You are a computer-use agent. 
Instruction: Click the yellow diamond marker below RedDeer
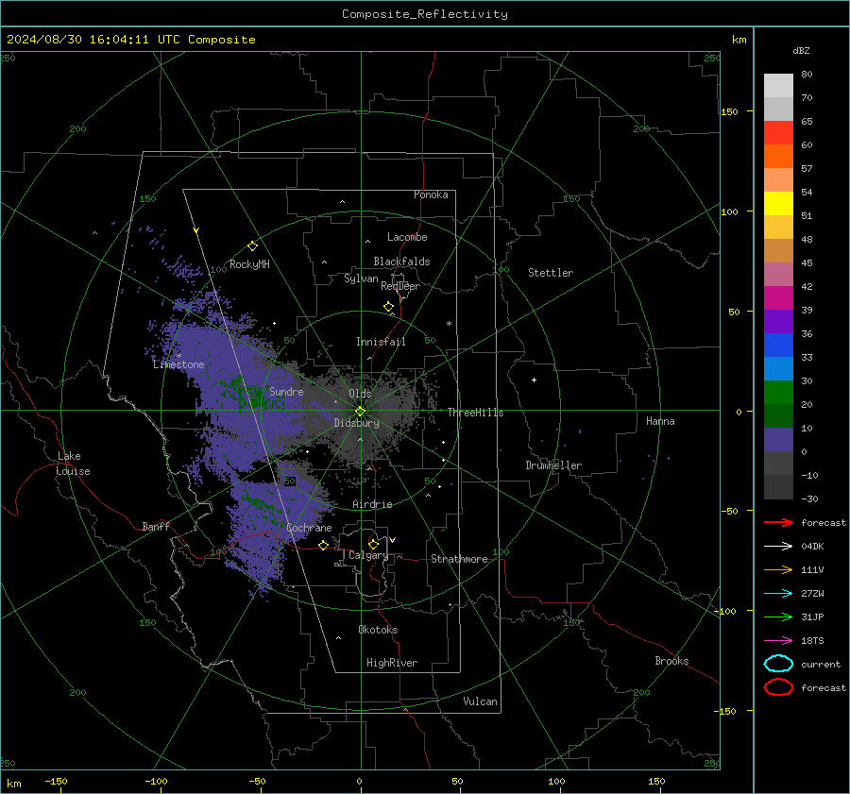pos(388,307)
